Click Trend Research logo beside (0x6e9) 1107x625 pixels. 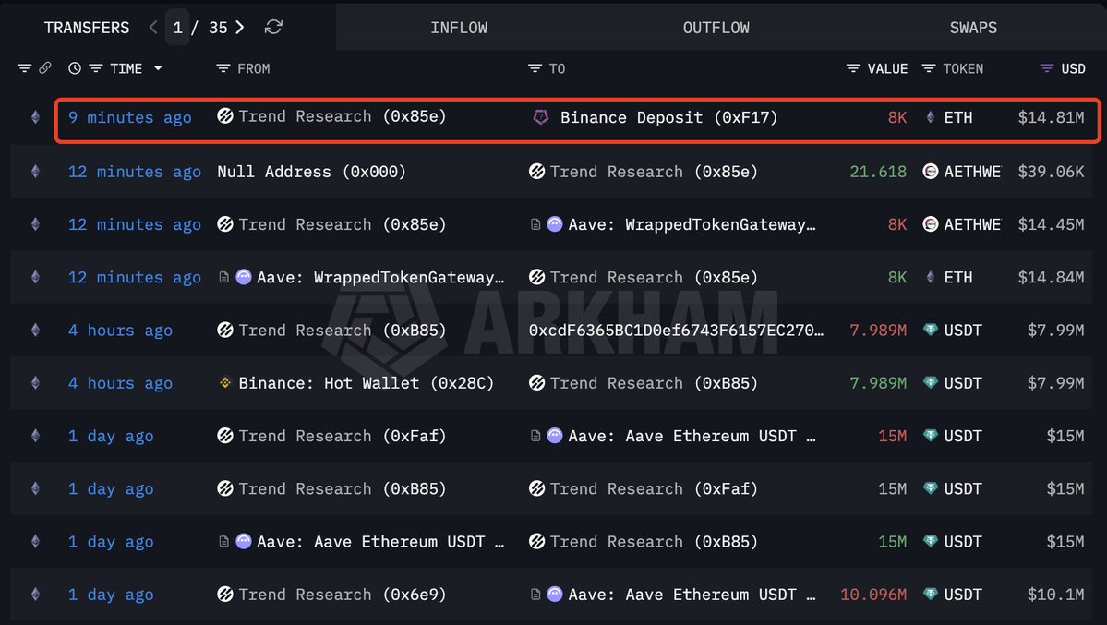(x=225, y=595)
